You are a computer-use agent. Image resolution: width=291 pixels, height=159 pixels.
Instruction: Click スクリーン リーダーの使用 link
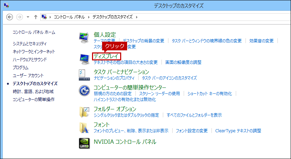click(x=159, y=93)
